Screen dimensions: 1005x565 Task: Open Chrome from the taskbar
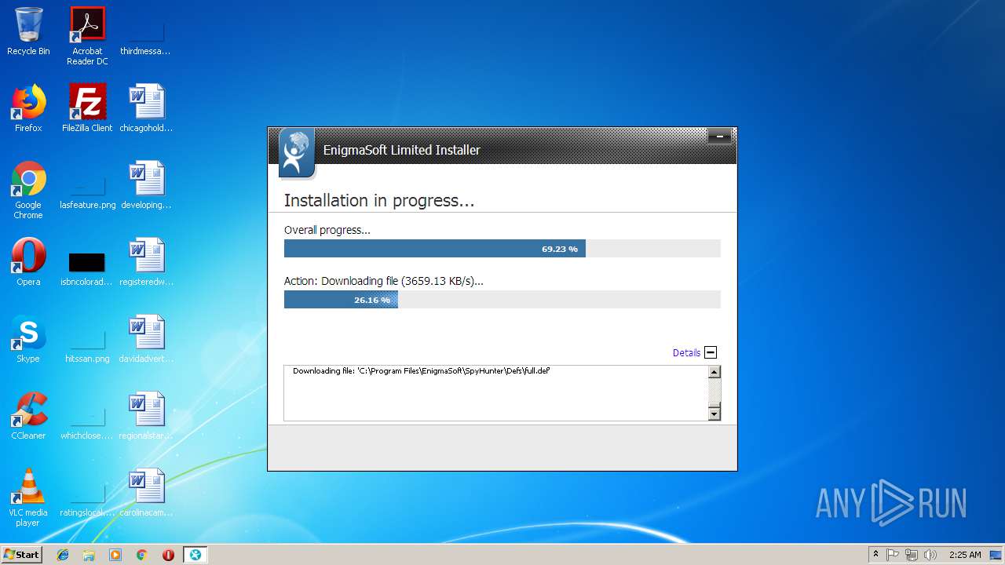click(142, 555)
